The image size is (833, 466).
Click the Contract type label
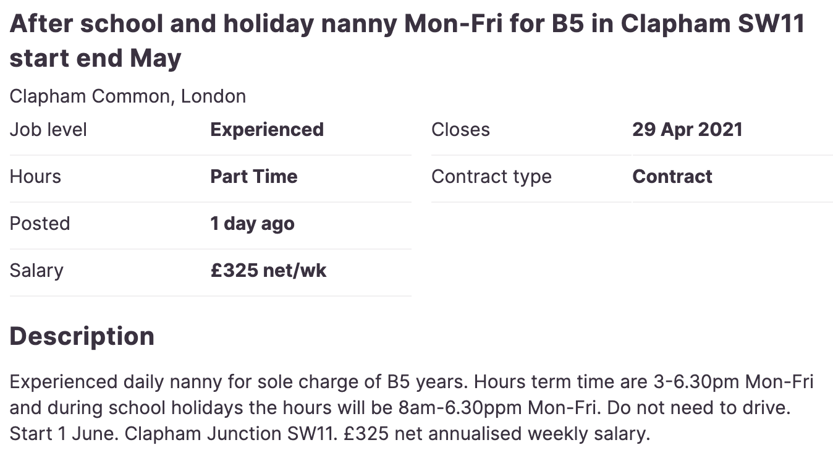(491, 177)
